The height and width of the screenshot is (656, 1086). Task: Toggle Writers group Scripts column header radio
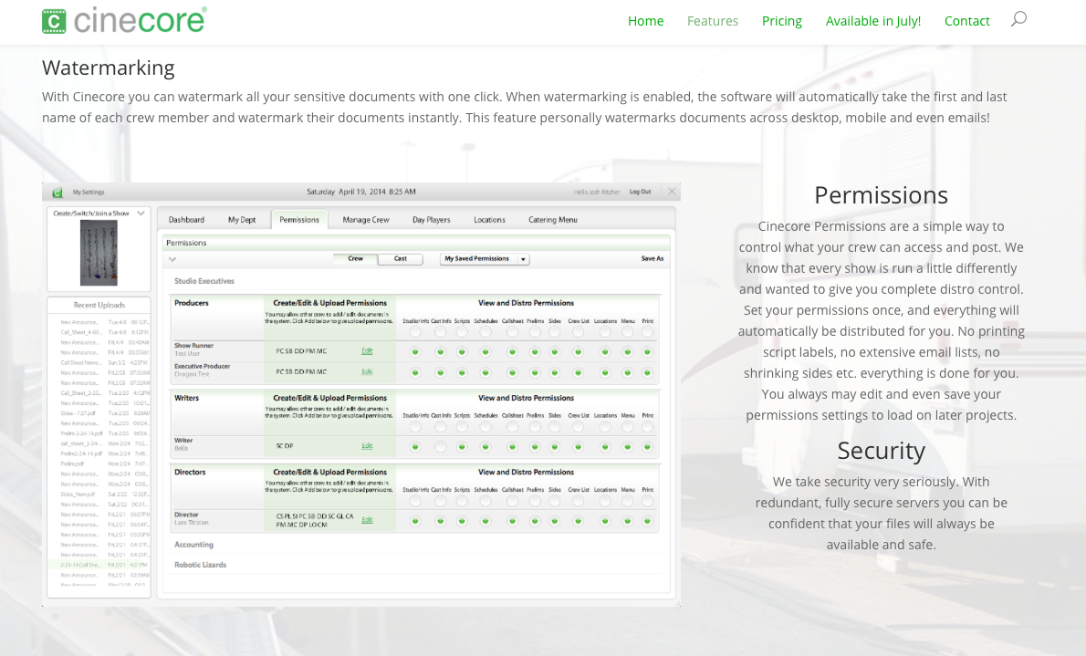tap(462, 427)
